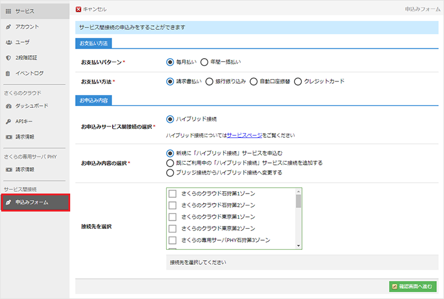Check さくらのクラウド石狩第1ゾーン checkbox
The width and height of the screenshot is (444, 299).
173,194
